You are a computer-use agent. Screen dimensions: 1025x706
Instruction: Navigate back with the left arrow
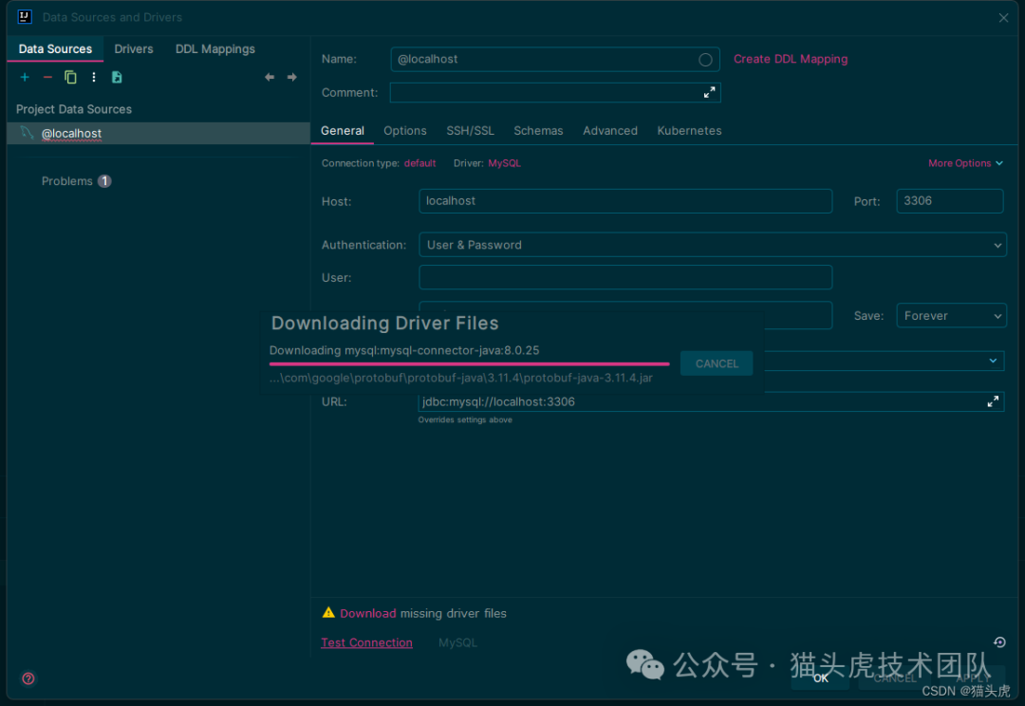click(x=270, y=77)
